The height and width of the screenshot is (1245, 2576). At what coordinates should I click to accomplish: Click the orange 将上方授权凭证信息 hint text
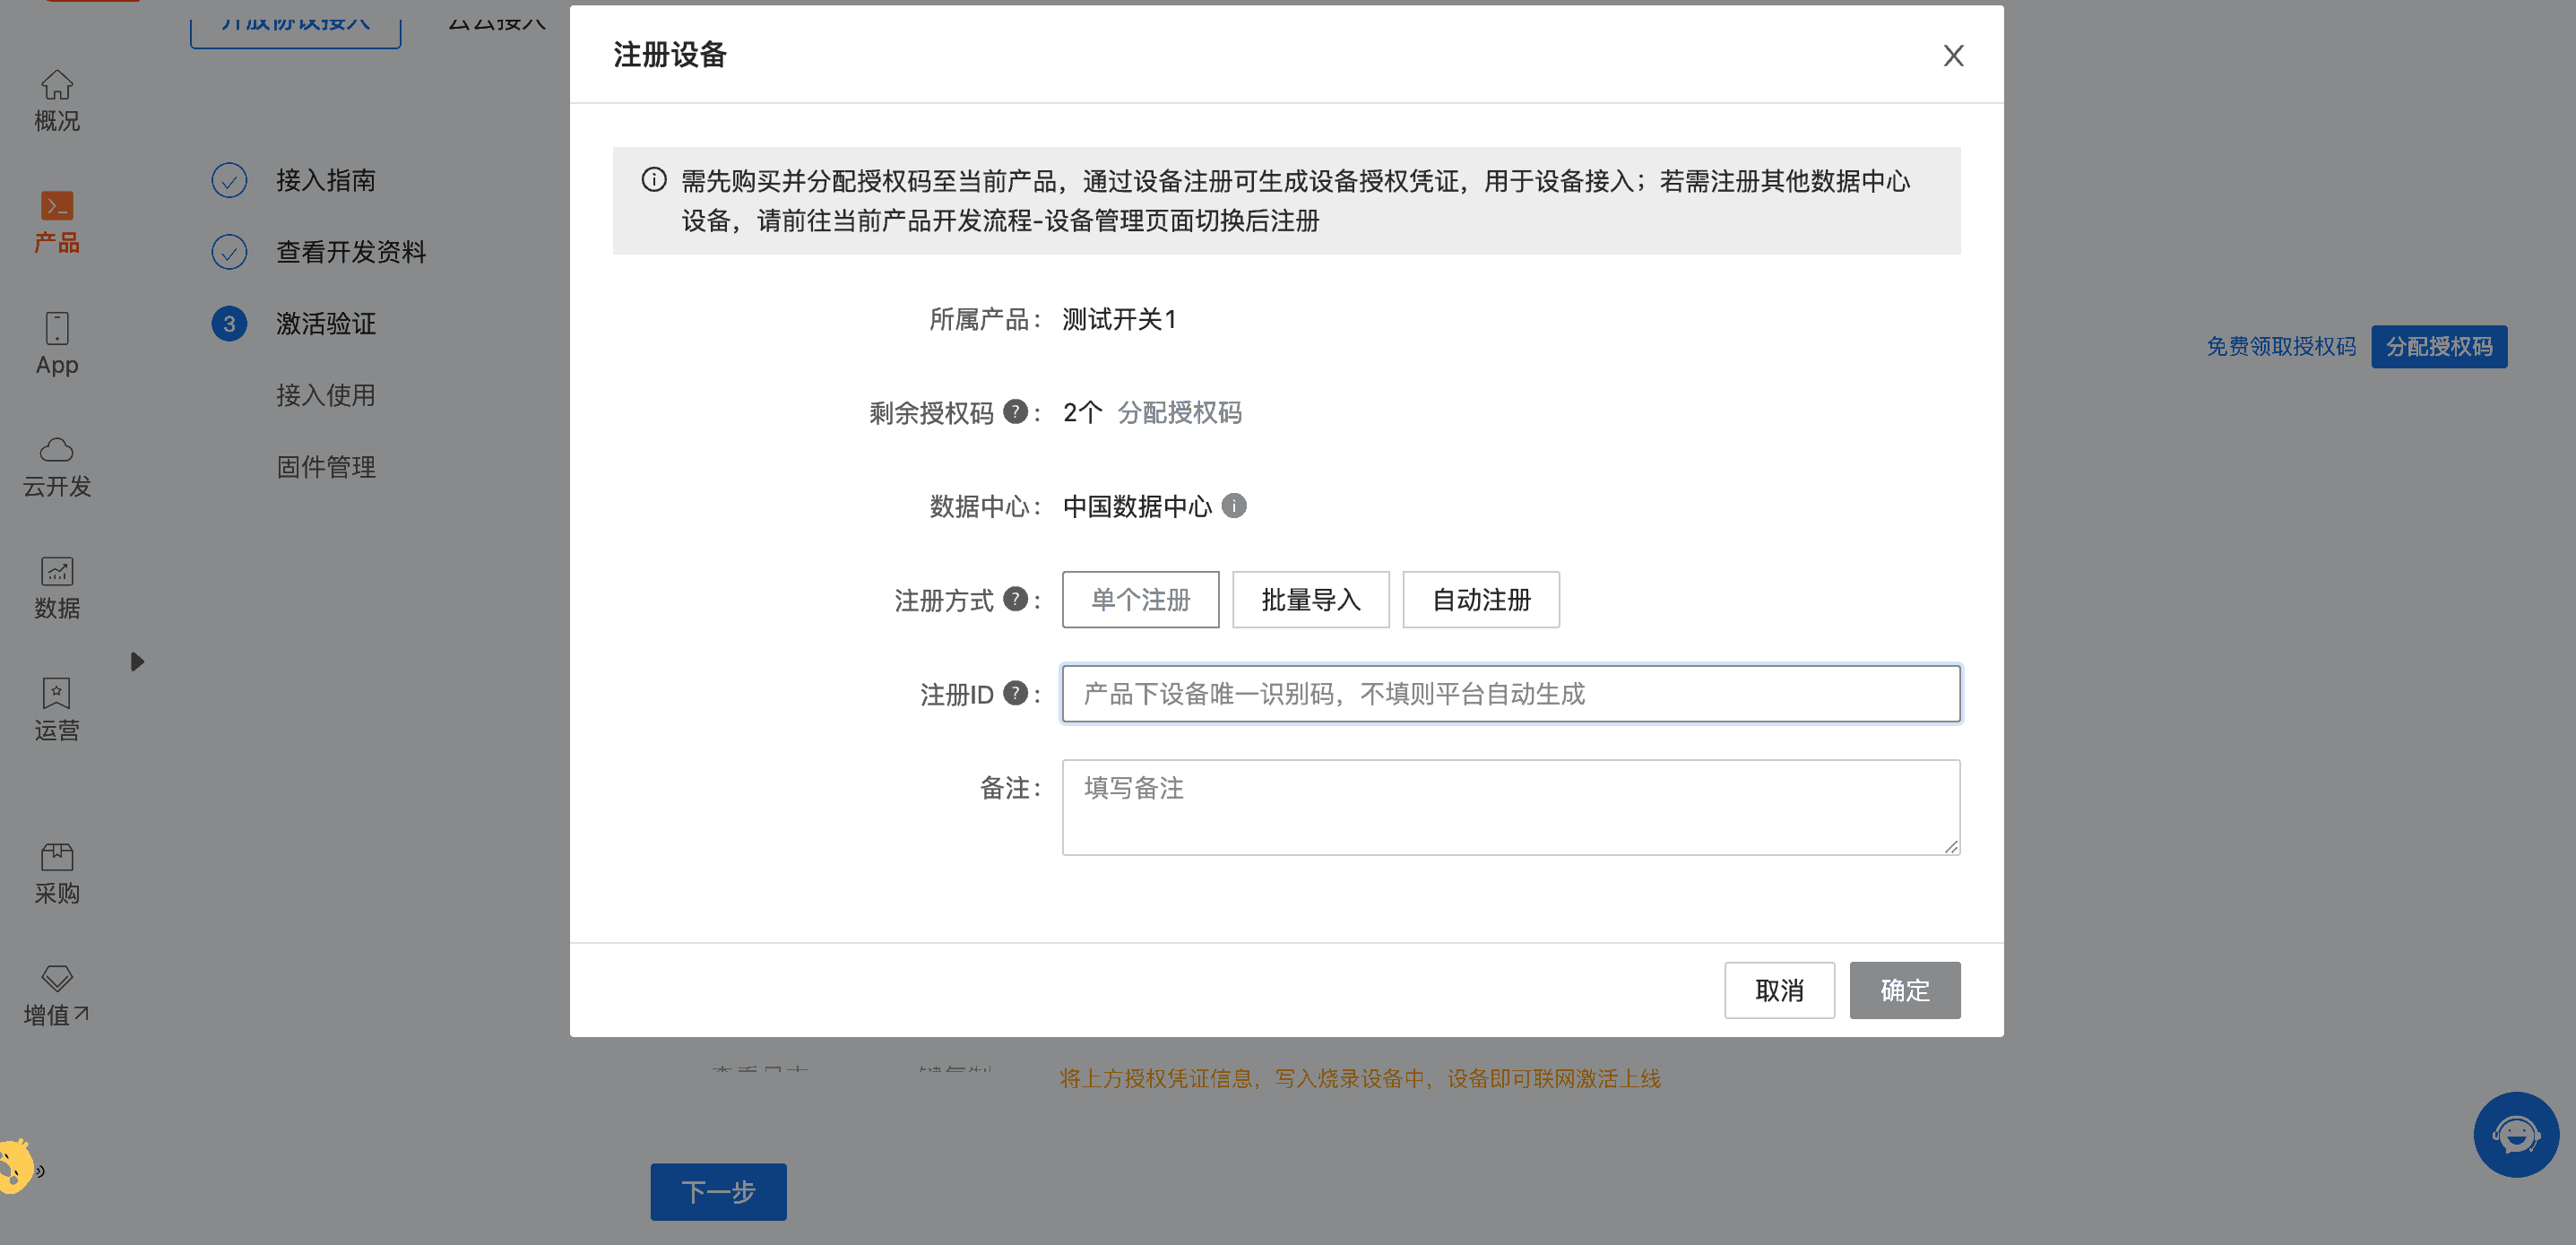pyautogui.click(x=1360, y=1078)
